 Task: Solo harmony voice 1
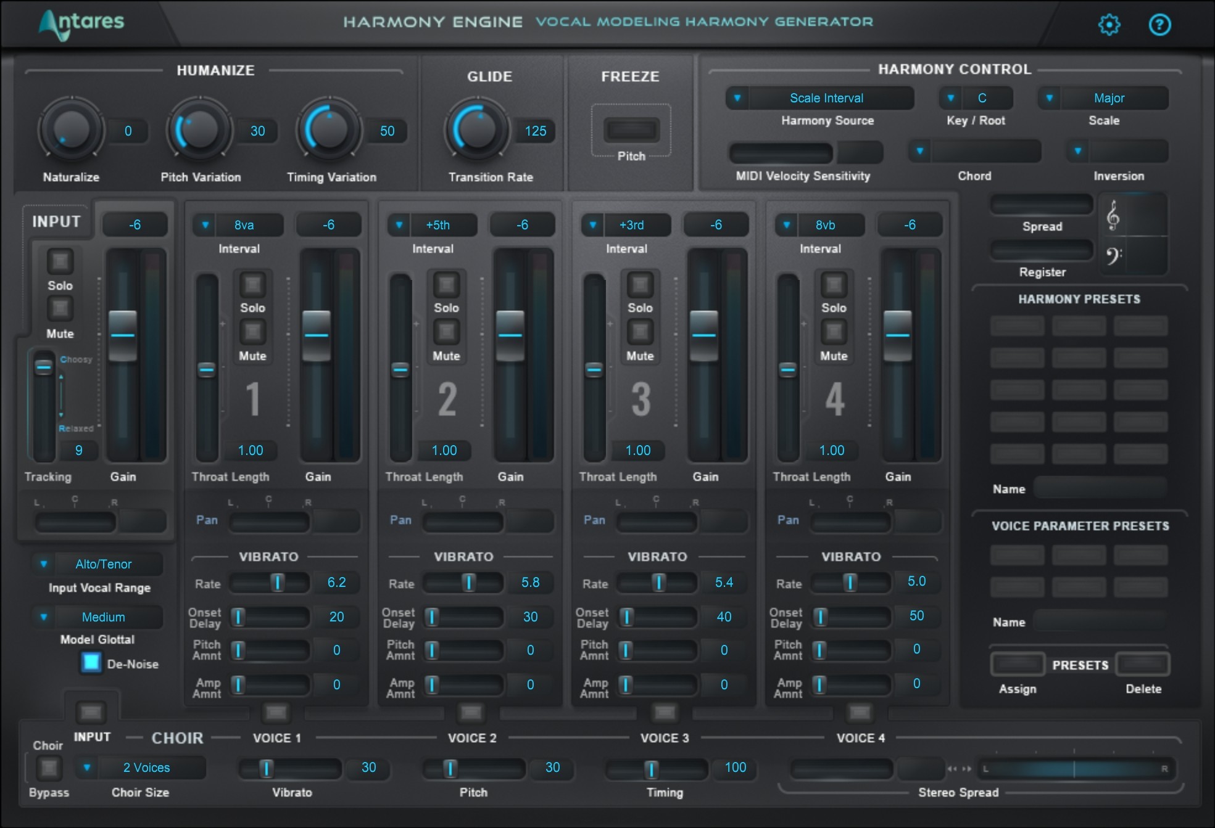click(x=252, y=284)
